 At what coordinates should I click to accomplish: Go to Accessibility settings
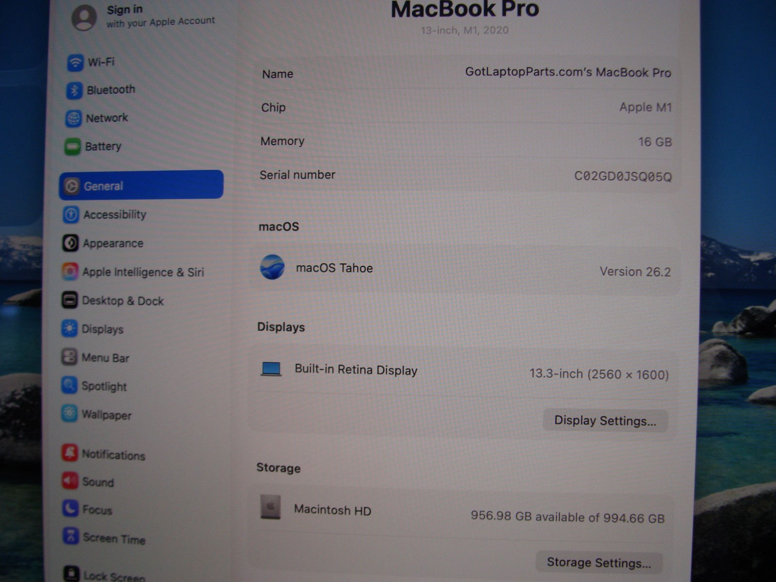[x=114, y=214]
